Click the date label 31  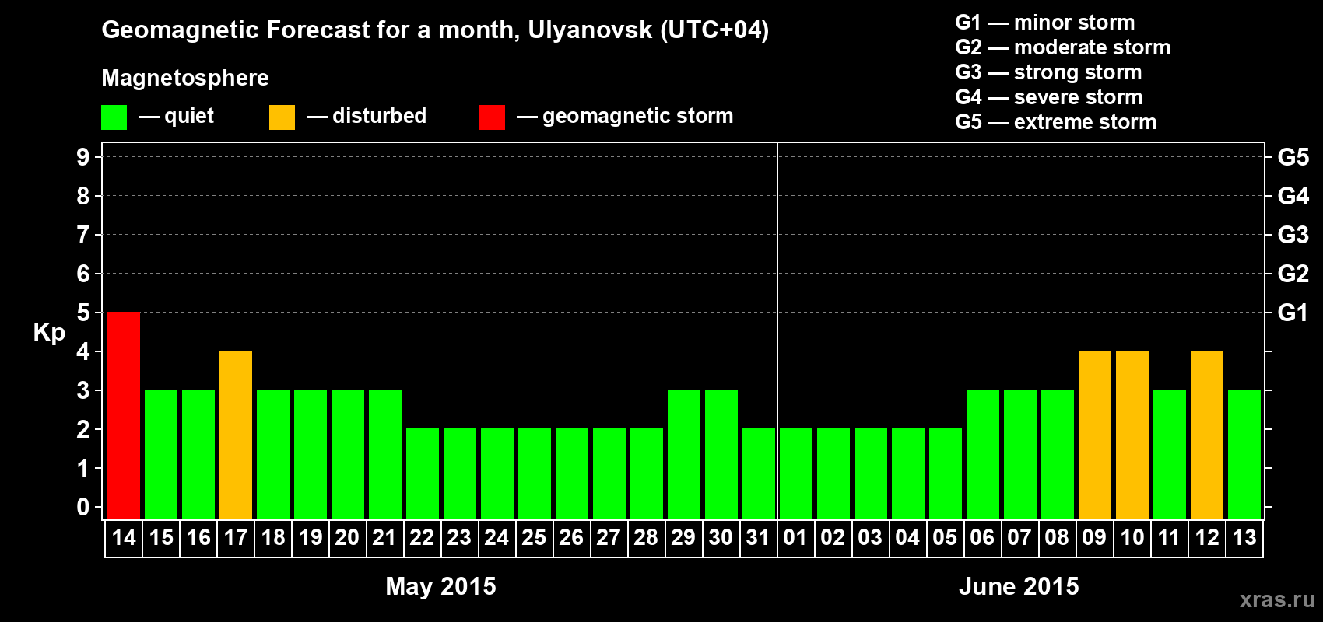coord(758,537)
